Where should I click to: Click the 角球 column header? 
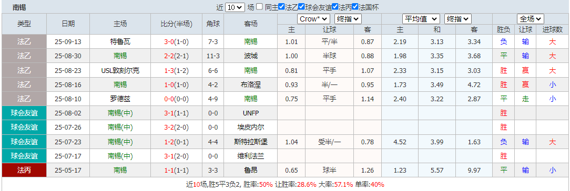213,24
